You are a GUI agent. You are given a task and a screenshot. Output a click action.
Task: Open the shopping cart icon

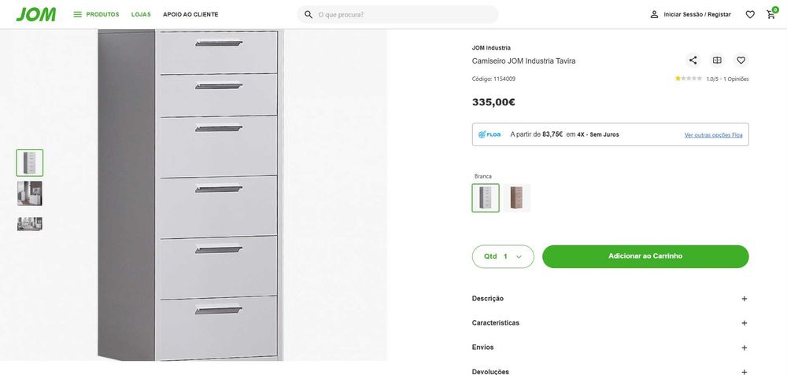coord(771,14)
